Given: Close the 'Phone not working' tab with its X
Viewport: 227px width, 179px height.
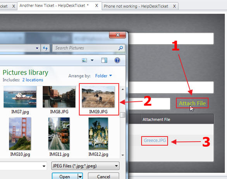Looking at the screenshot, I should (x=174, y=6).
